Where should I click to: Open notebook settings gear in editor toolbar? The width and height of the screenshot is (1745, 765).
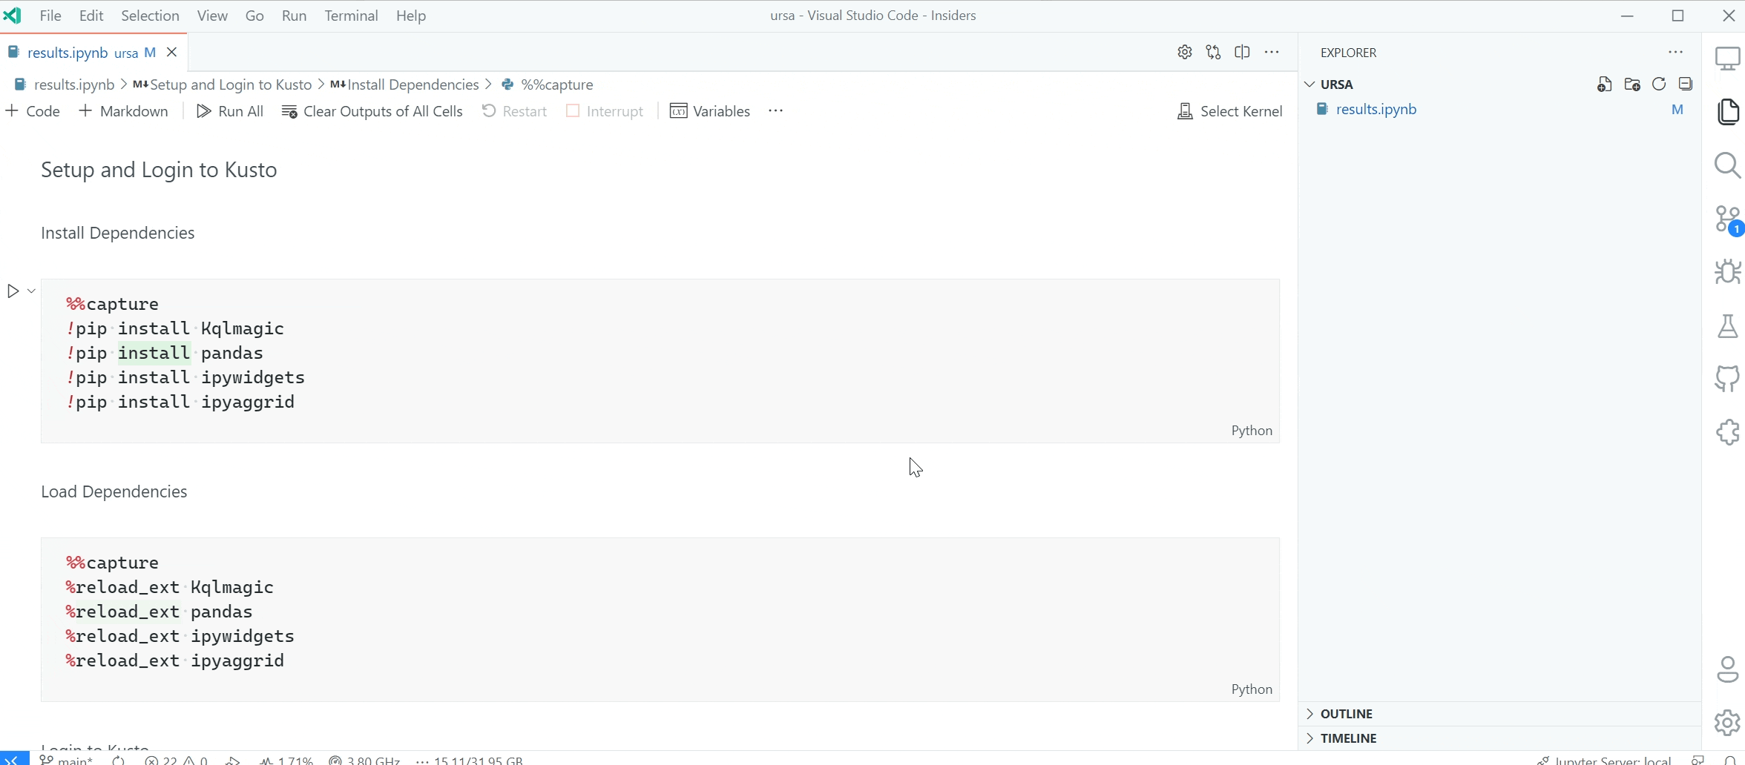1185,53
